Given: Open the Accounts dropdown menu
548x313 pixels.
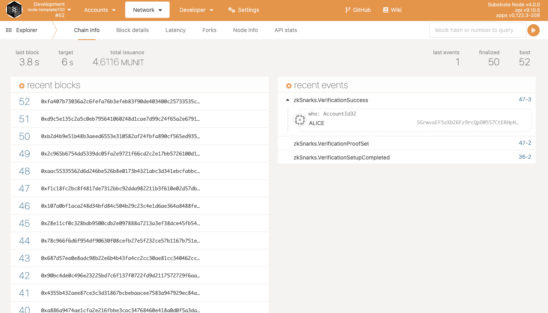Looking at the screenshot, I should click(99, 9).
